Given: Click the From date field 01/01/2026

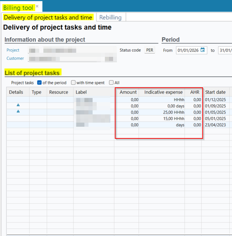Looking at the screenshot, I should click(188, 50).
